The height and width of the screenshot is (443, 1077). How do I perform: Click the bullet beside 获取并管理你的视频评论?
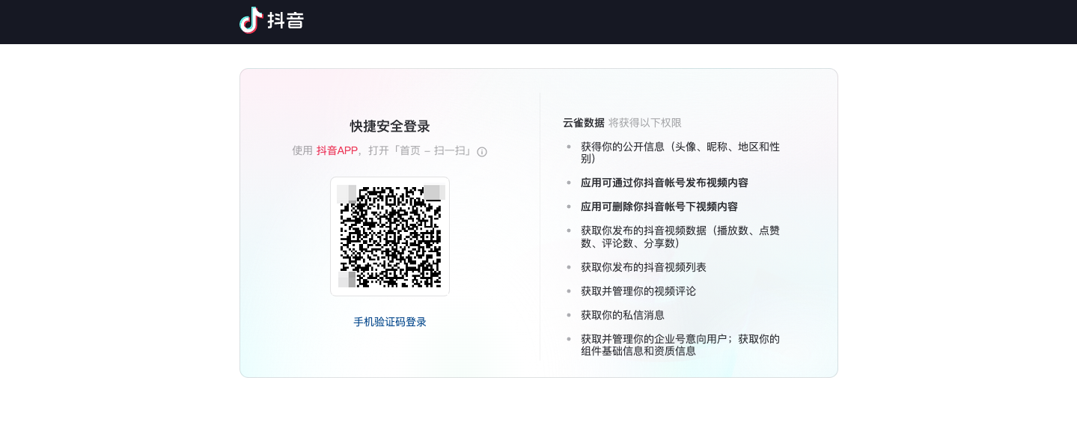568,291
